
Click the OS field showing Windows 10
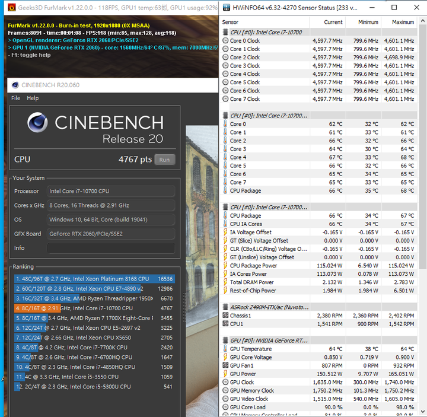111,219
